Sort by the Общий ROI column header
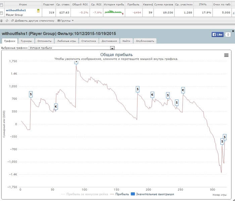Image resolution: width=235 pixels, height=201 pixels. tap(80, 4)
